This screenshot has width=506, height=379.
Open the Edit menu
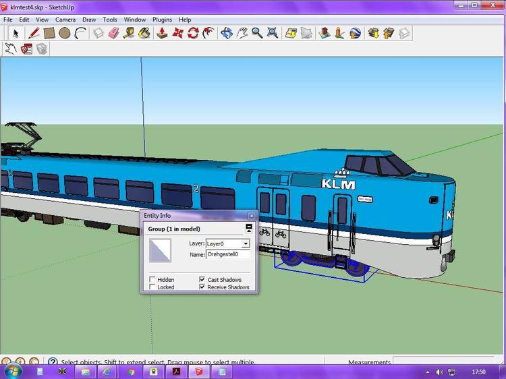coord(24,20)
